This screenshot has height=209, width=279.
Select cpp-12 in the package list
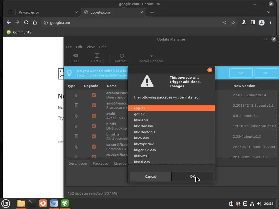pyautogui.click(x=171, y=108)
